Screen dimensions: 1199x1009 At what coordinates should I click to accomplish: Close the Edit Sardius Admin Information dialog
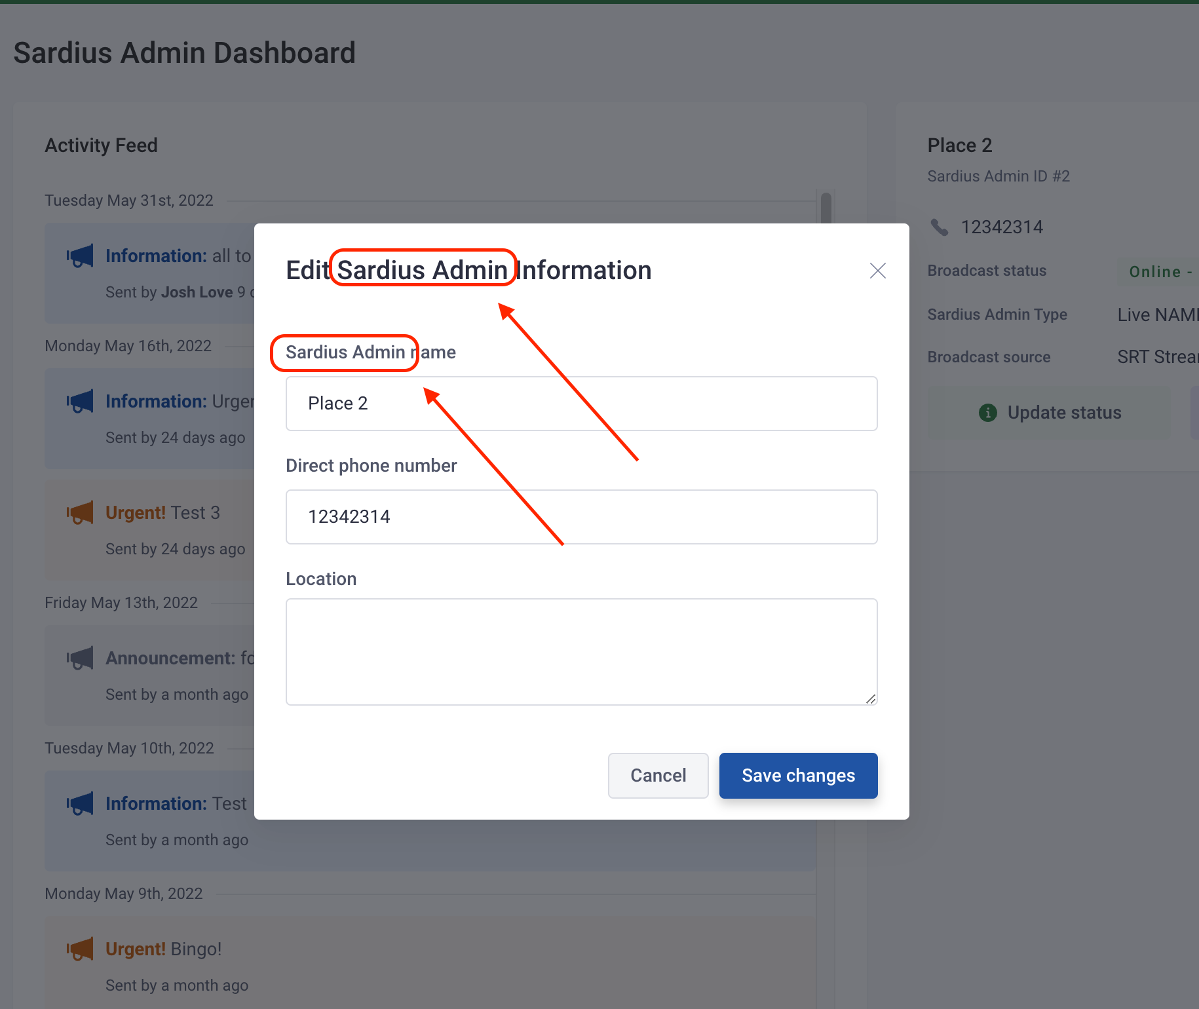(x=877, y=271)
